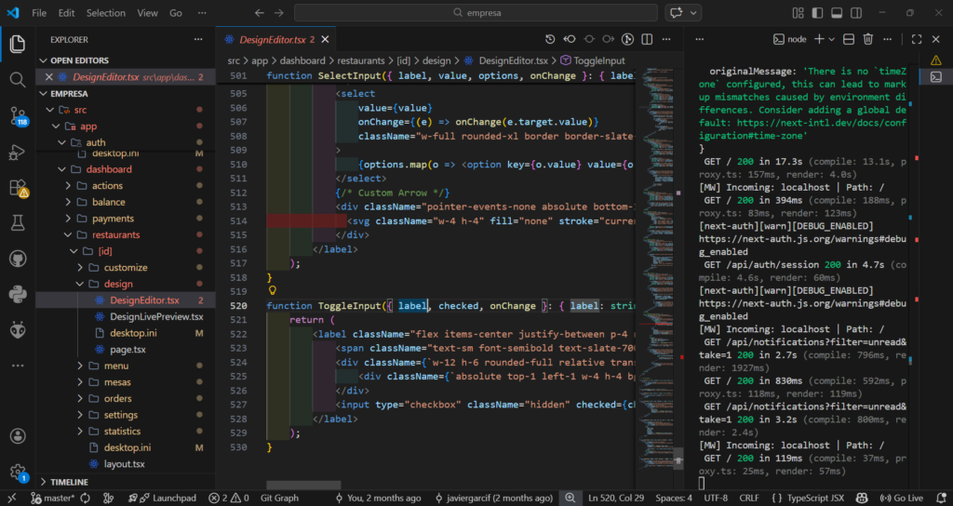Image resolution: width=953 pixels, height=506 pixels.
Task: Toggle the secondary side bar layout button
Action: [x=857, y=13]
